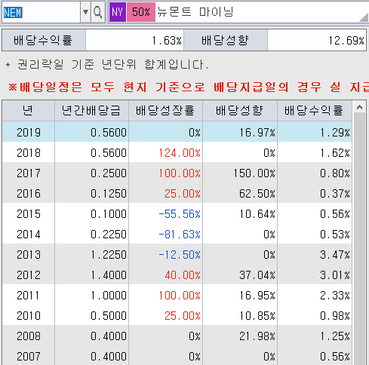The width and height of the screenshot is (369, 365).
Task: Open the ticker symbol dropdown arrow
Action: (x=85, y=12)
